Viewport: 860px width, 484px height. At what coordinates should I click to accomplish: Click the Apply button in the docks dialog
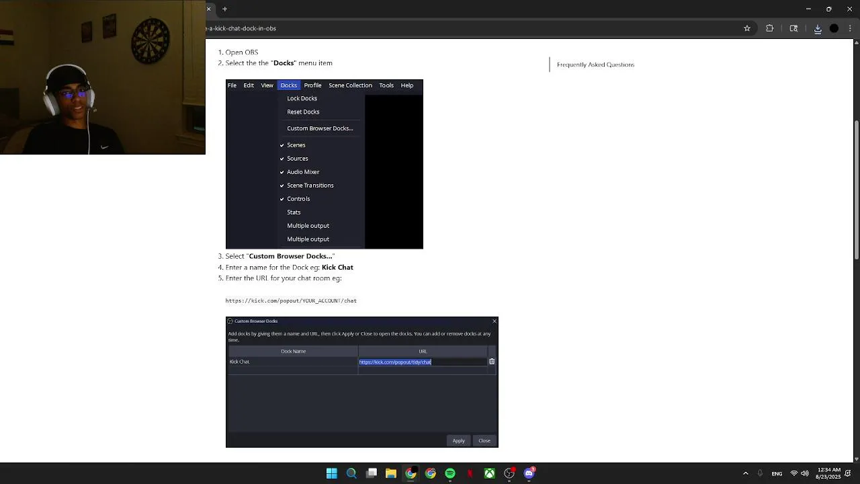[458, 440]
